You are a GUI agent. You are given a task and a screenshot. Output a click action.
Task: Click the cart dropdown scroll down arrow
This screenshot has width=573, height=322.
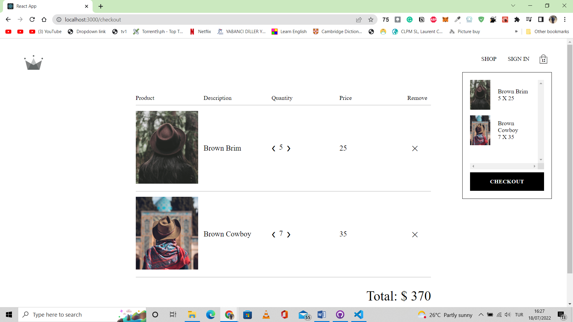[541, 160]
